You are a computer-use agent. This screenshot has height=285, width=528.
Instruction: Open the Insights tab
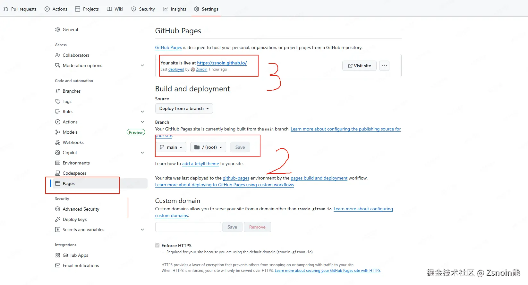[x=175, y=9]
